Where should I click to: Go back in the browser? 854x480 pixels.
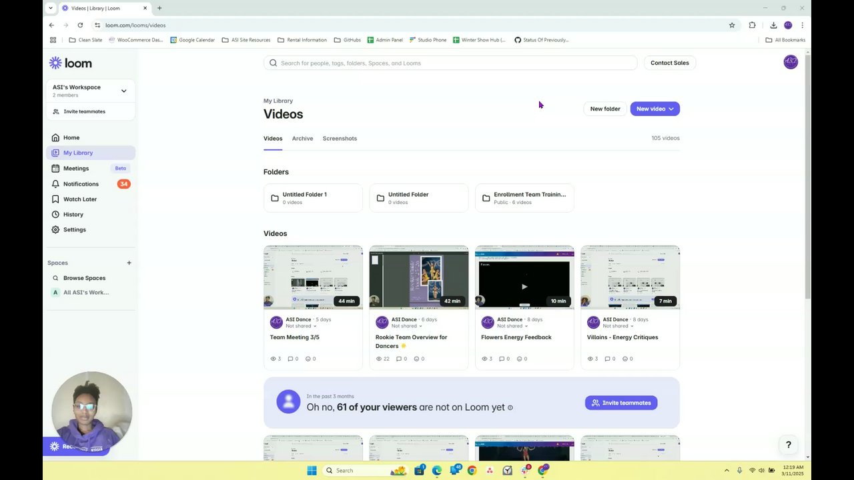[x=51, y=25]
